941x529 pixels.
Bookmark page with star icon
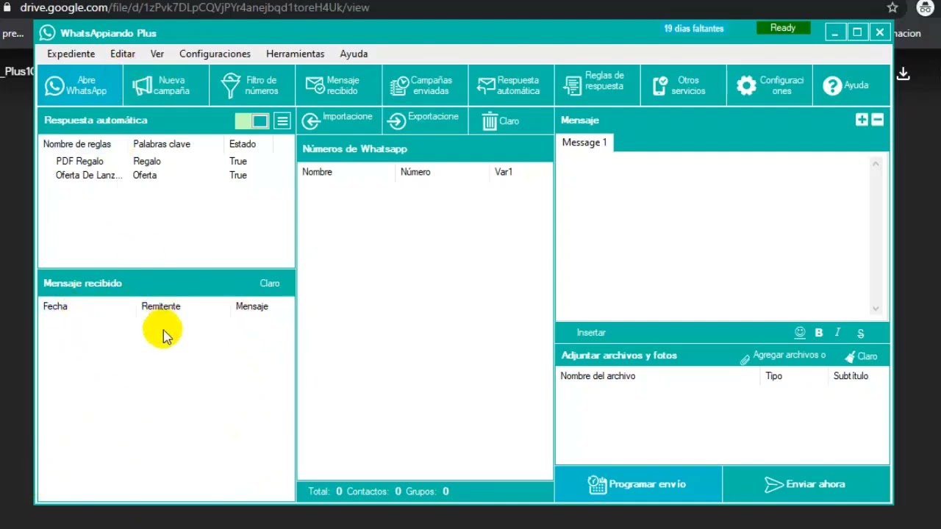(x=892, y=7)
